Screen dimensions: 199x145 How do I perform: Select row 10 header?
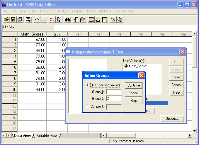tap(9, 90)
